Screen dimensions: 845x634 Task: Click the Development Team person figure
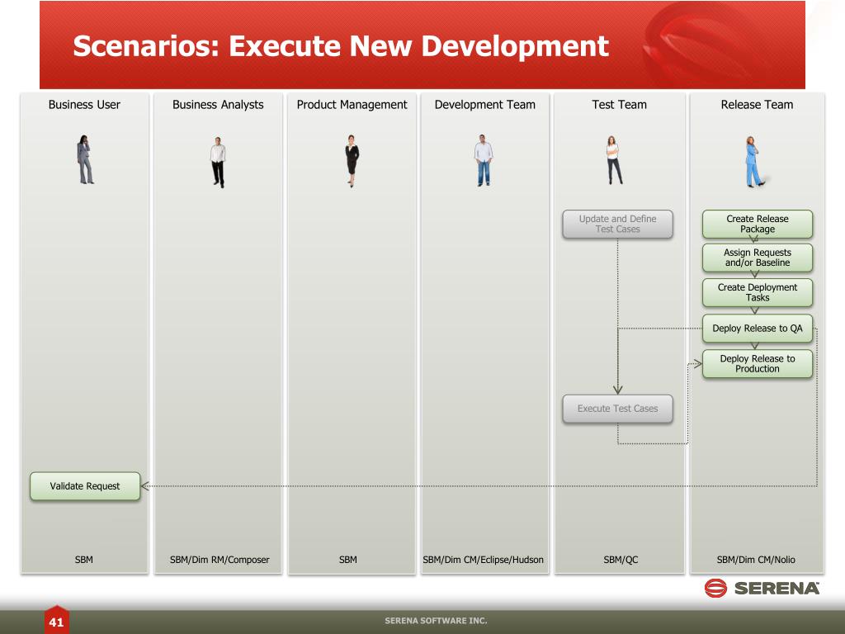coord(484,161)
